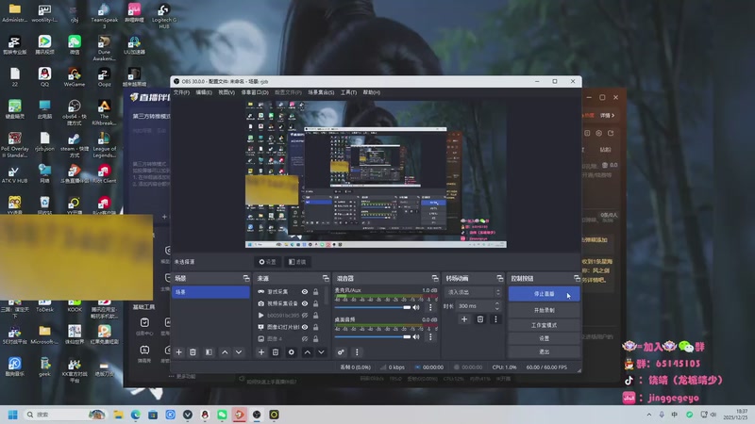755x424 pixels.
Task: Click the transition duration 300 ms stepper arrows
Action: (x=498, y=305)
